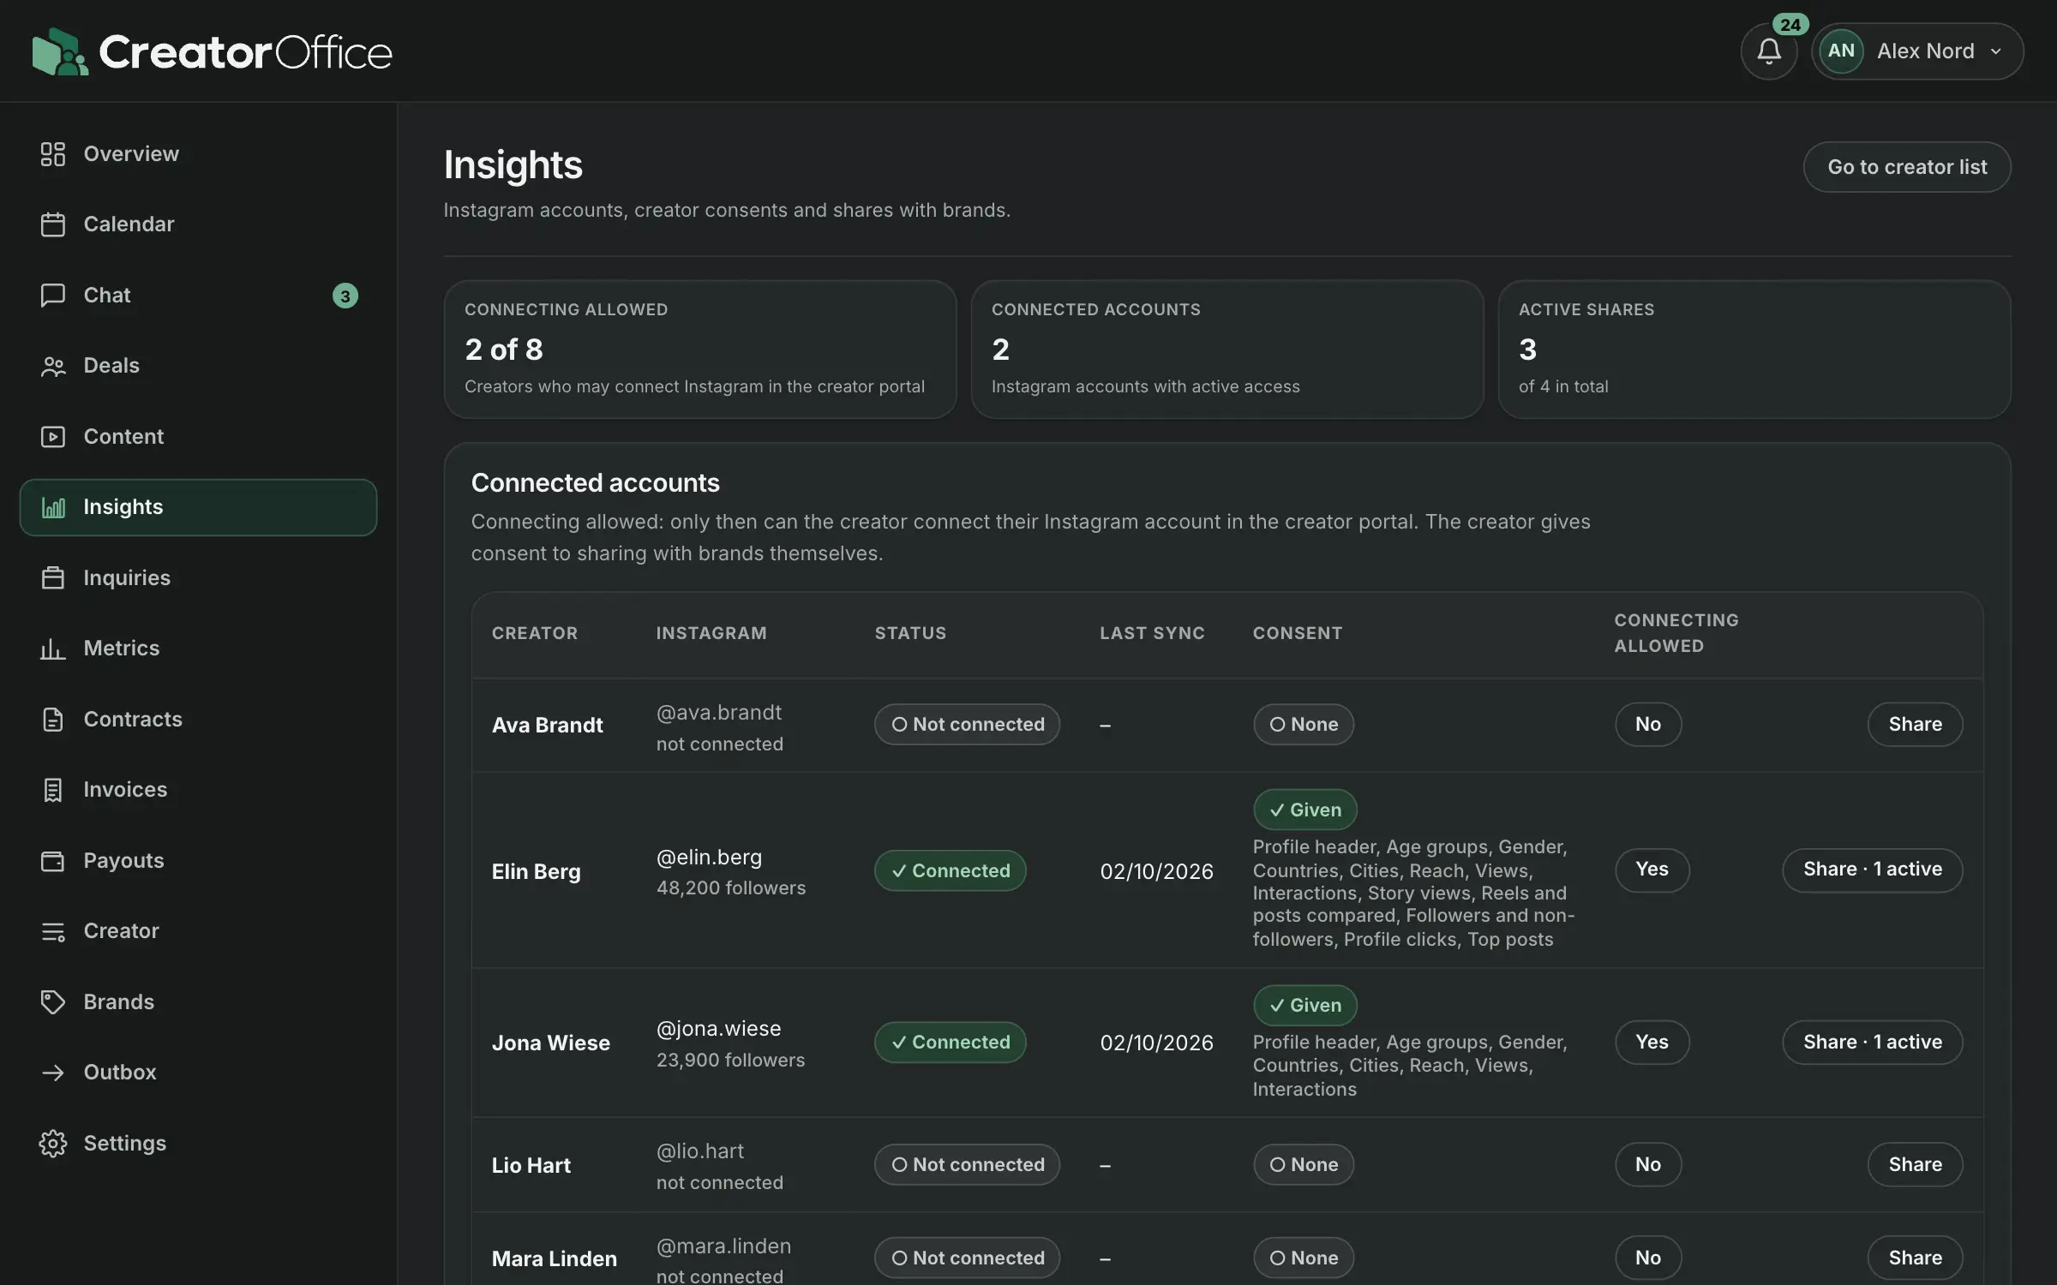Open the Content section
Image resolution: width=2057 pixels, height=1285 pixels.
pos(198,437)
